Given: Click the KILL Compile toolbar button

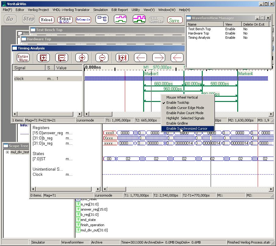Looking at the screenshot, I should tap(157, 20).
